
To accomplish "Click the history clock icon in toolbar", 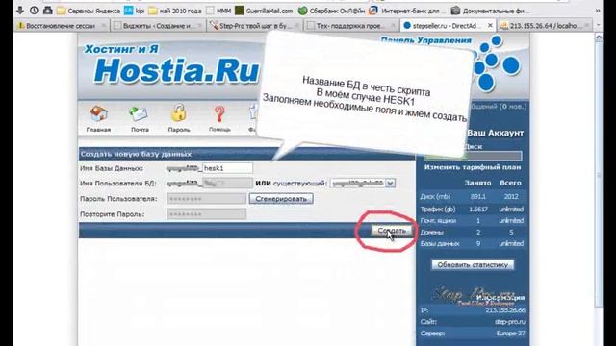I will [35, 11].
